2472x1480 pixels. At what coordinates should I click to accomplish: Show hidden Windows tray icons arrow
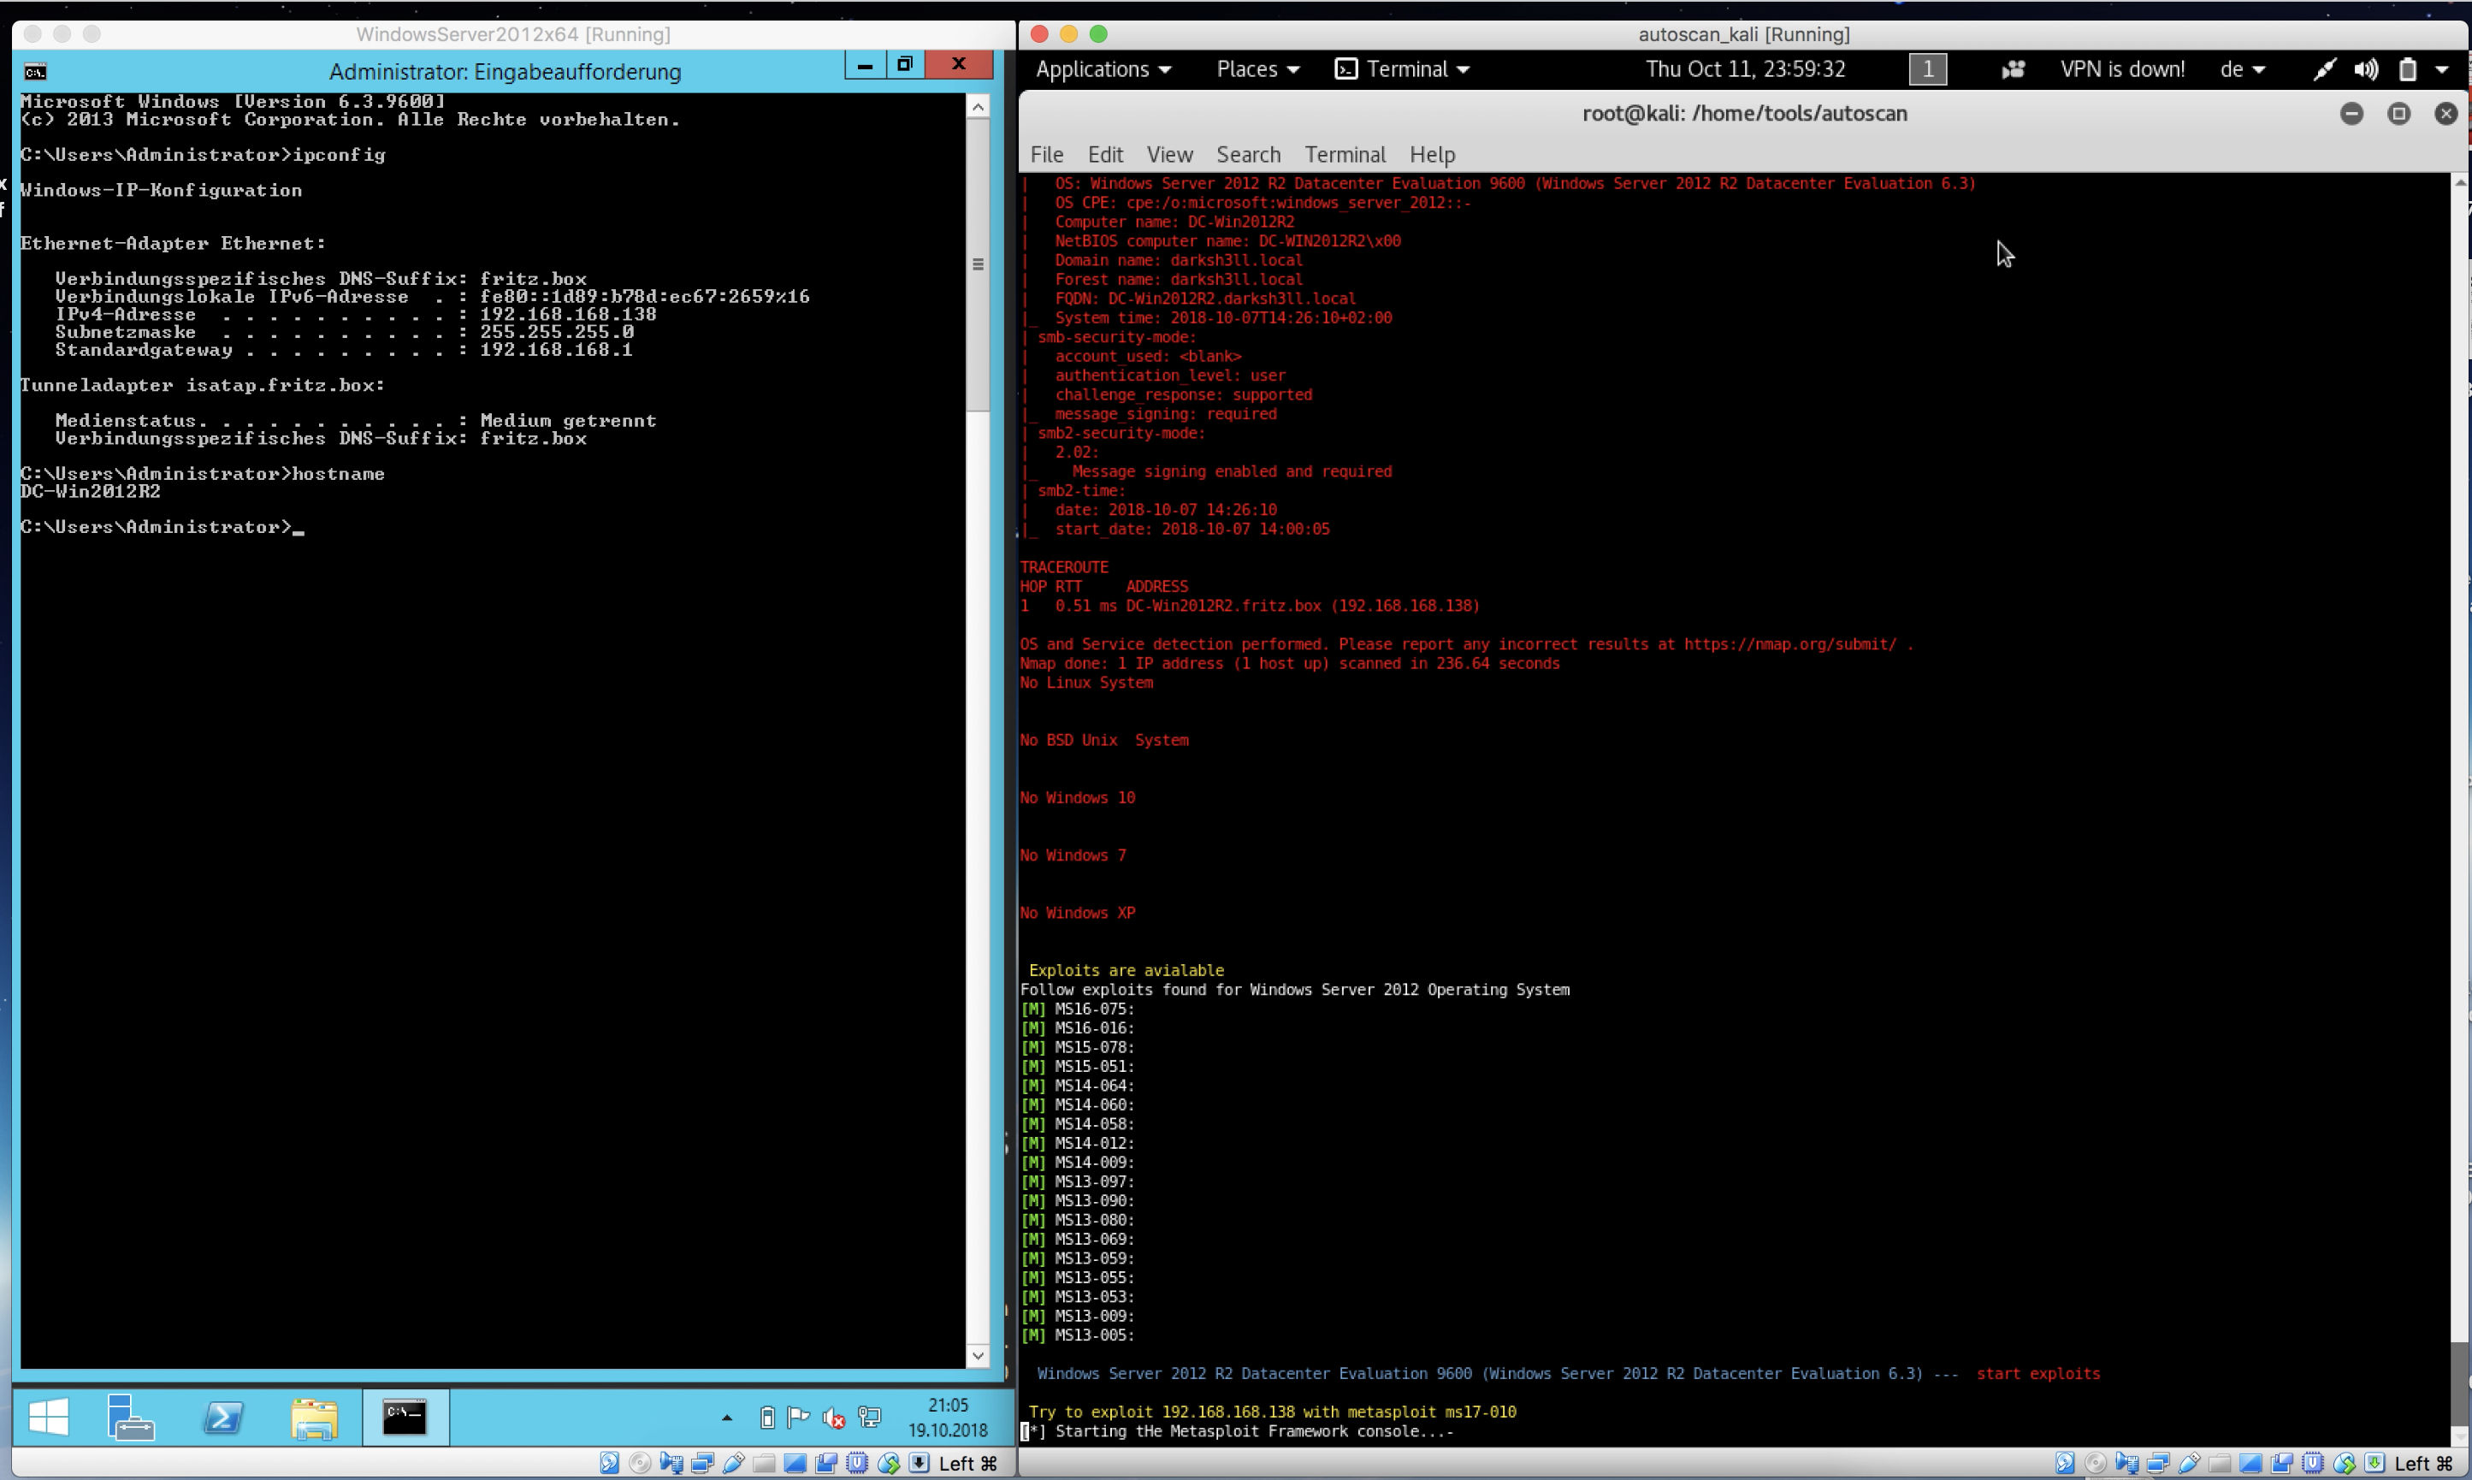tap(727, 1418)
